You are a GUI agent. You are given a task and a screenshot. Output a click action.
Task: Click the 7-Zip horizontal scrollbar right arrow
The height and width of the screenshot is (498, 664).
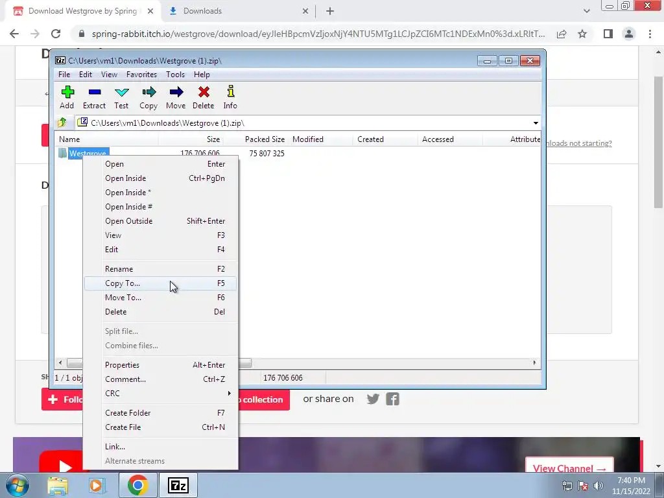click(x=534, y=363)
